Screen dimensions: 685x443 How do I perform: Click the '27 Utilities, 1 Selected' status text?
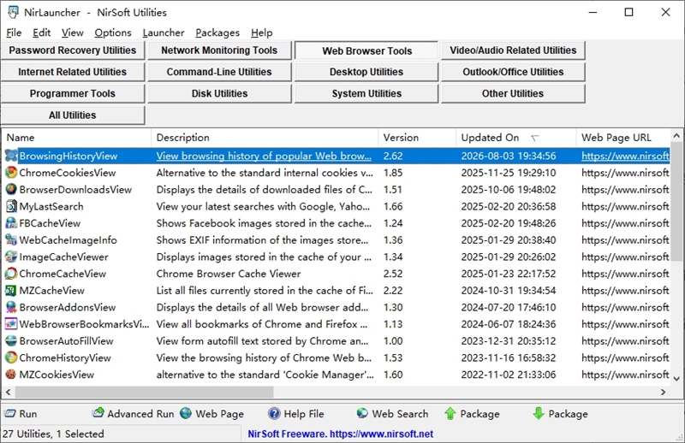(x=53, y=434)
